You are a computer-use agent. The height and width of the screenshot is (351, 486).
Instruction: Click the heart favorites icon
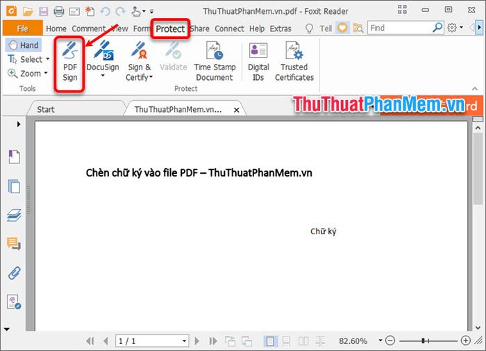[342, 28]
